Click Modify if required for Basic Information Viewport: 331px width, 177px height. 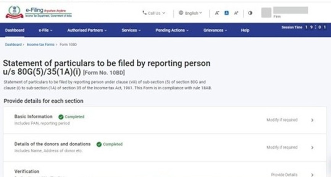(282, 120)
